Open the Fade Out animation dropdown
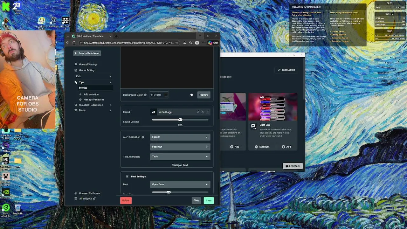 (180, 147)
